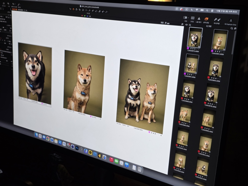Enable the exposure warning triangle icon

coord(199,18)
